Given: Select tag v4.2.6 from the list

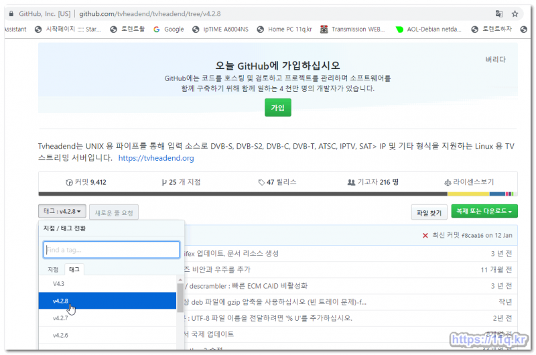Looking at the screenshot, I should click(107, 335).
